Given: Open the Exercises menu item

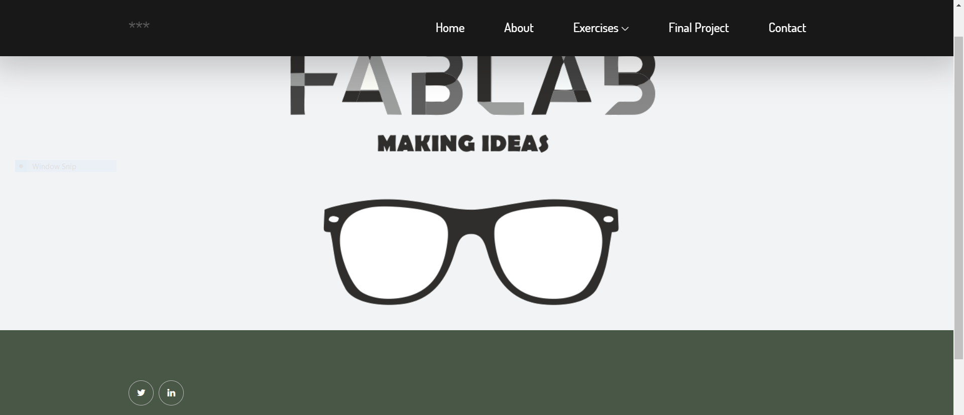Looking at the screenshot, I should coord(595,28).
